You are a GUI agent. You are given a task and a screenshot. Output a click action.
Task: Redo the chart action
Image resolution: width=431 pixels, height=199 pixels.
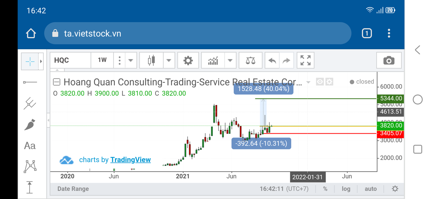[x=286, y=61]
